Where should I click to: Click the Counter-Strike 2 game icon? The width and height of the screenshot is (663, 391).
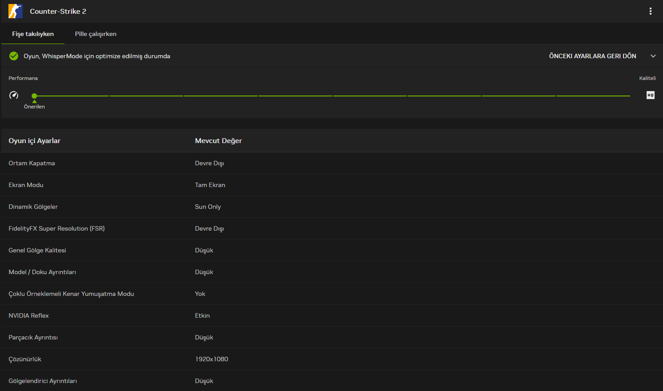pos(16,11)
